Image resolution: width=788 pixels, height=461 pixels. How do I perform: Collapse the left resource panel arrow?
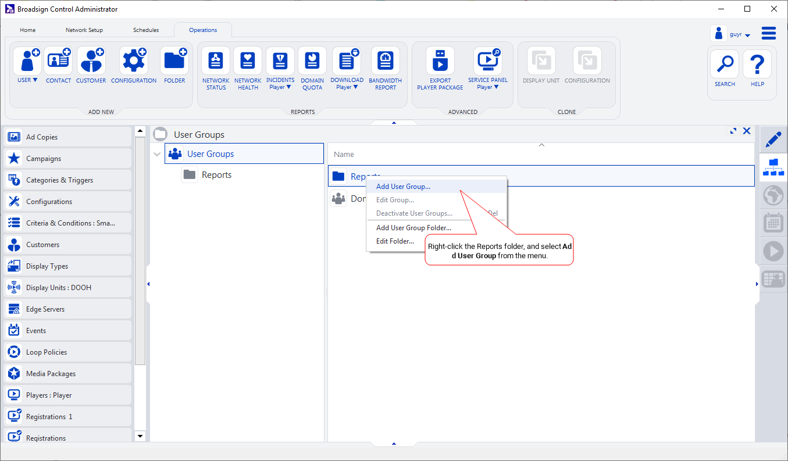pos(148,284)
